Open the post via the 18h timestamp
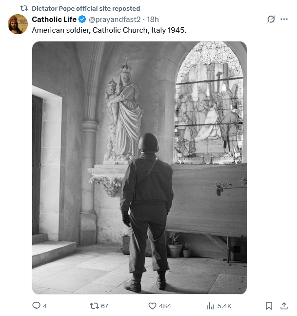 click(153, 20)
